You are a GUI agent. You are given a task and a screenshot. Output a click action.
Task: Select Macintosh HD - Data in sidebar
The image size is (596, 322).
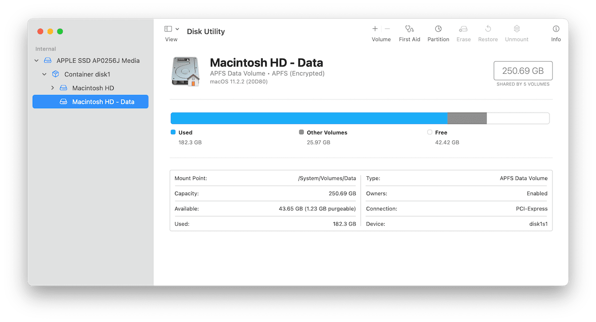click(90, 102)
